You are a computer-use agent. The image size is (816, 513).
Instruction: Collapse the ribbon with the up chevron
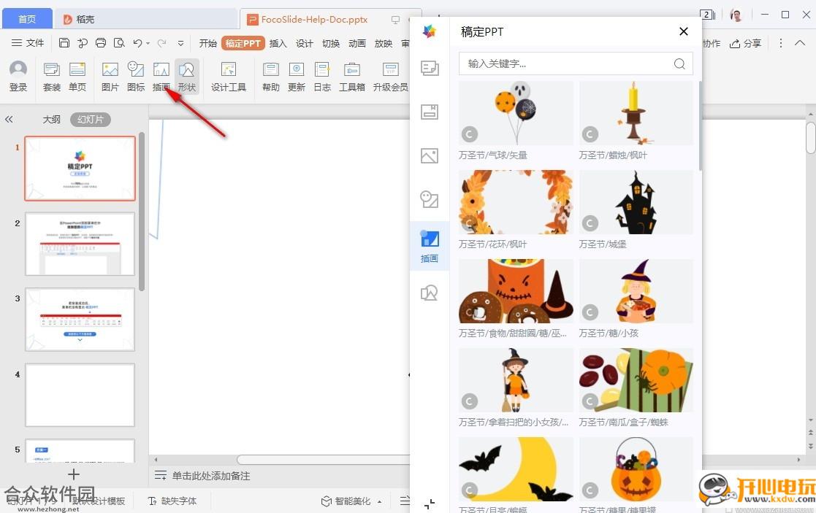pos(801,43)
